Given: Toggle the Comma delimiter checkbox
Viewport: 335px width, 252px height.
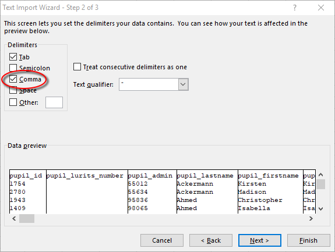Looking at the screenshot, I should coord(13,79).
